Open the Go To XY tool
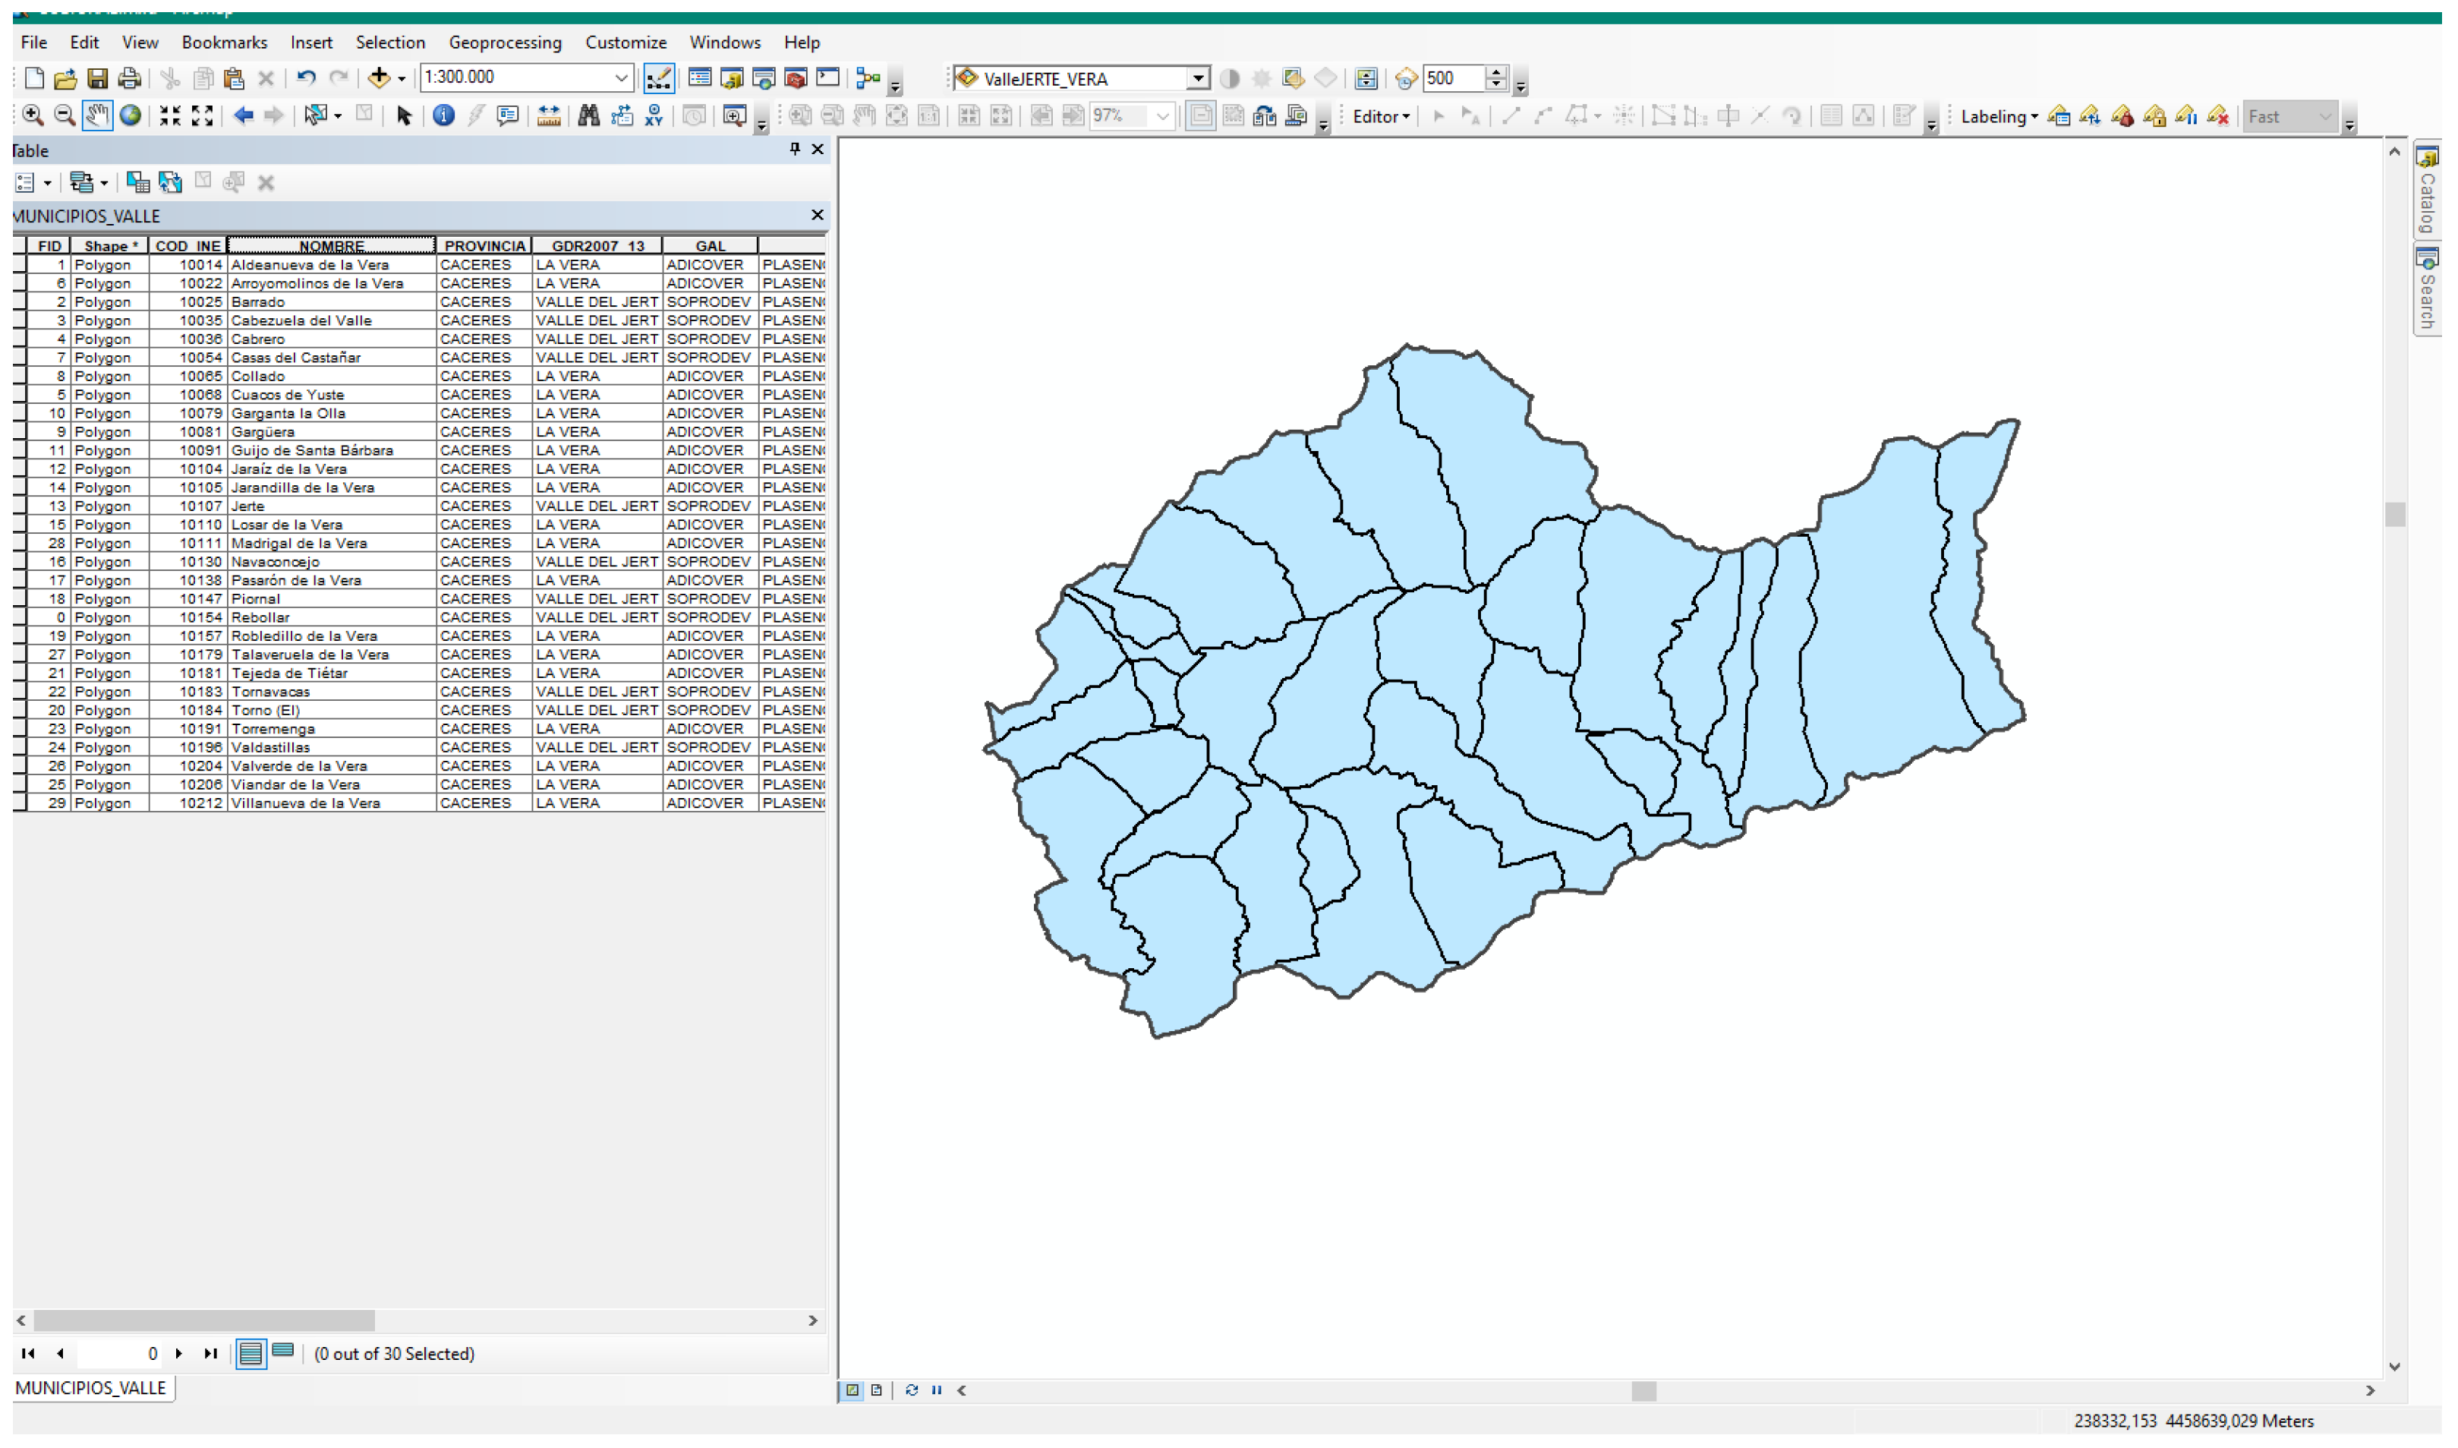2458x1448 pixels. (x=653, y=115)
